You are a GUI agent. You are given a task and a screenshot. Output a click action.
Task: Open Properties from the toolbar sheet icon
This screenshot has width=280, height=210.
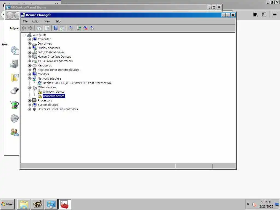pyautogui.click(x=47, y=28)
